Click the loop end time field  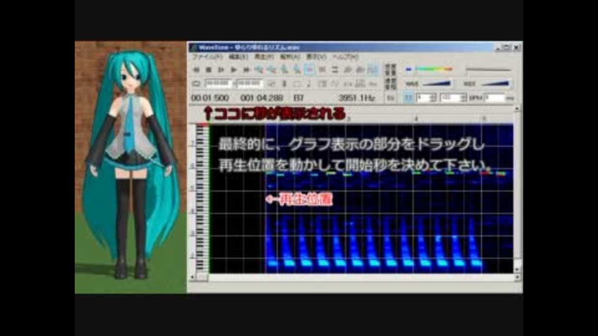pyautogui.click(x=249, y=83)
